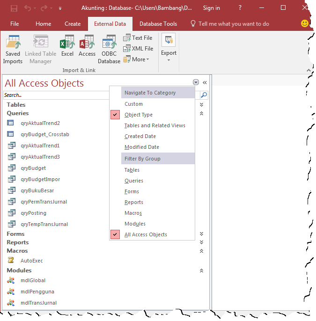Click the Help question mark
This screenshot has width=316, height=321.
tap(240, 8)
